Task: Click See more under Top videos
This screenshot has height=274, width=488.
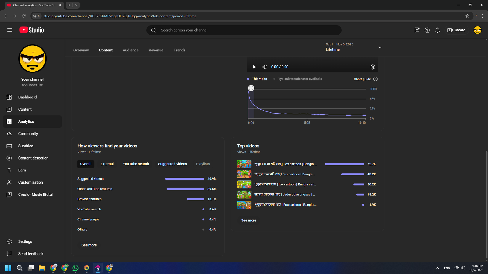Action: click(249, 220)
